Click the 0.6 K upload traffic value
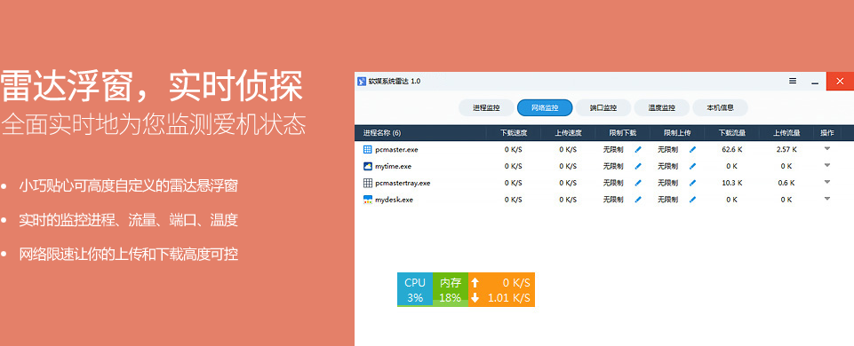Screen dimensions: 854x346 pyautogui.click(x=786, y=183)
